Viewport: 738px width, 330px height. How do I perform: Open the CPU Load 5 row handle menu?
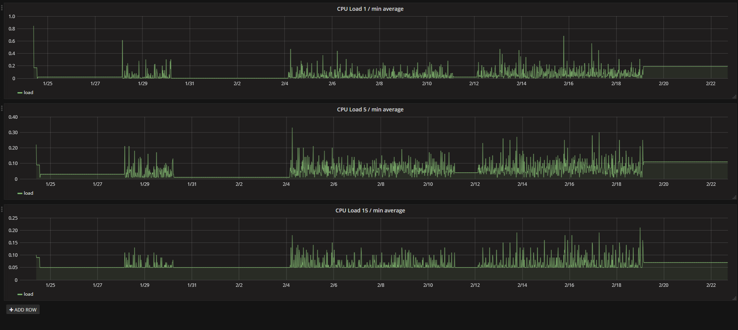click(2, 108)
